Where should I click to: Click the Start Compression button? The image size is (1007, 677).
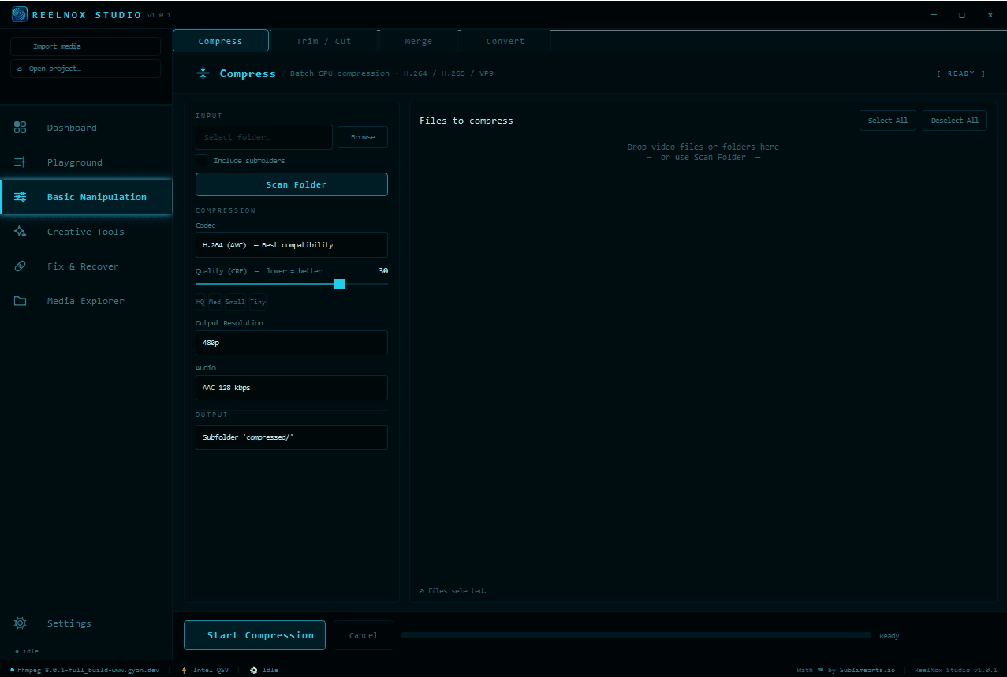coord(255,635)
